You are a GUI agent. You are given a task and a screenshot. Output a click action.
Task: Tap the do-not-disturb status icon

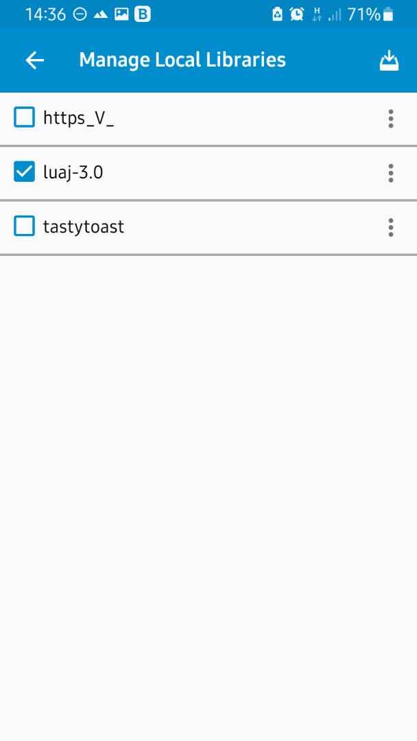(x=80, y=14)
